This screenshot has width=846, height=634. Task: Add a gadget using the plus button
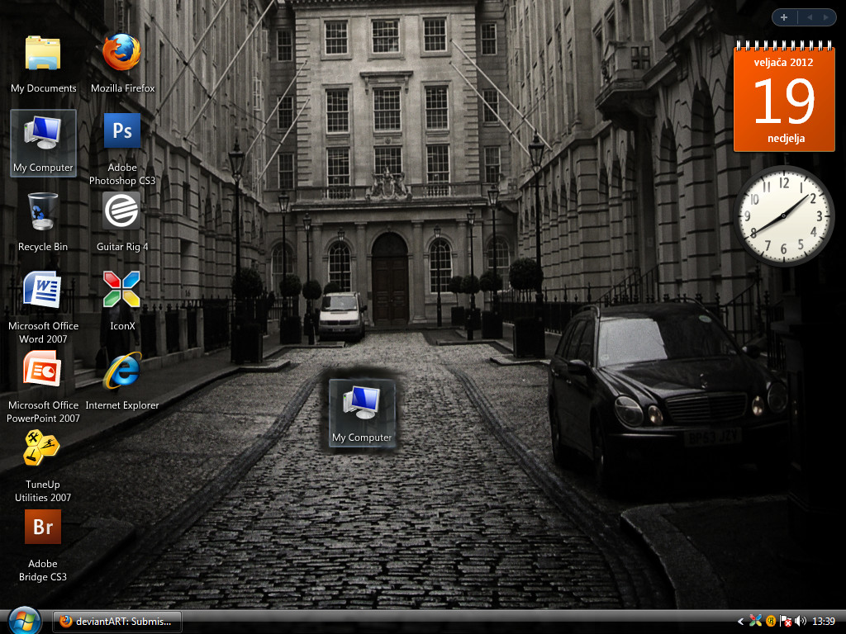784,17
